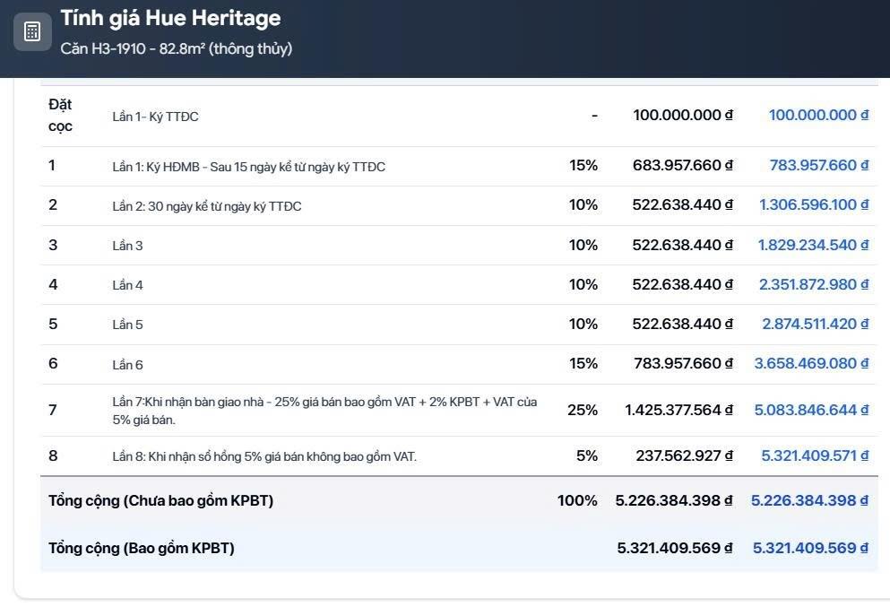Click the "Tính giá Hue Heritage" title

(x=170, y=18)
